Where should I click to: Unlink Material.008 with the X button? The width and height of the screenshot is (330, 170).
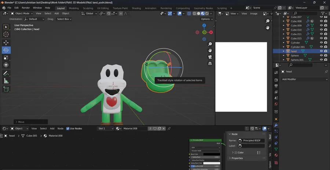point(164,128)
